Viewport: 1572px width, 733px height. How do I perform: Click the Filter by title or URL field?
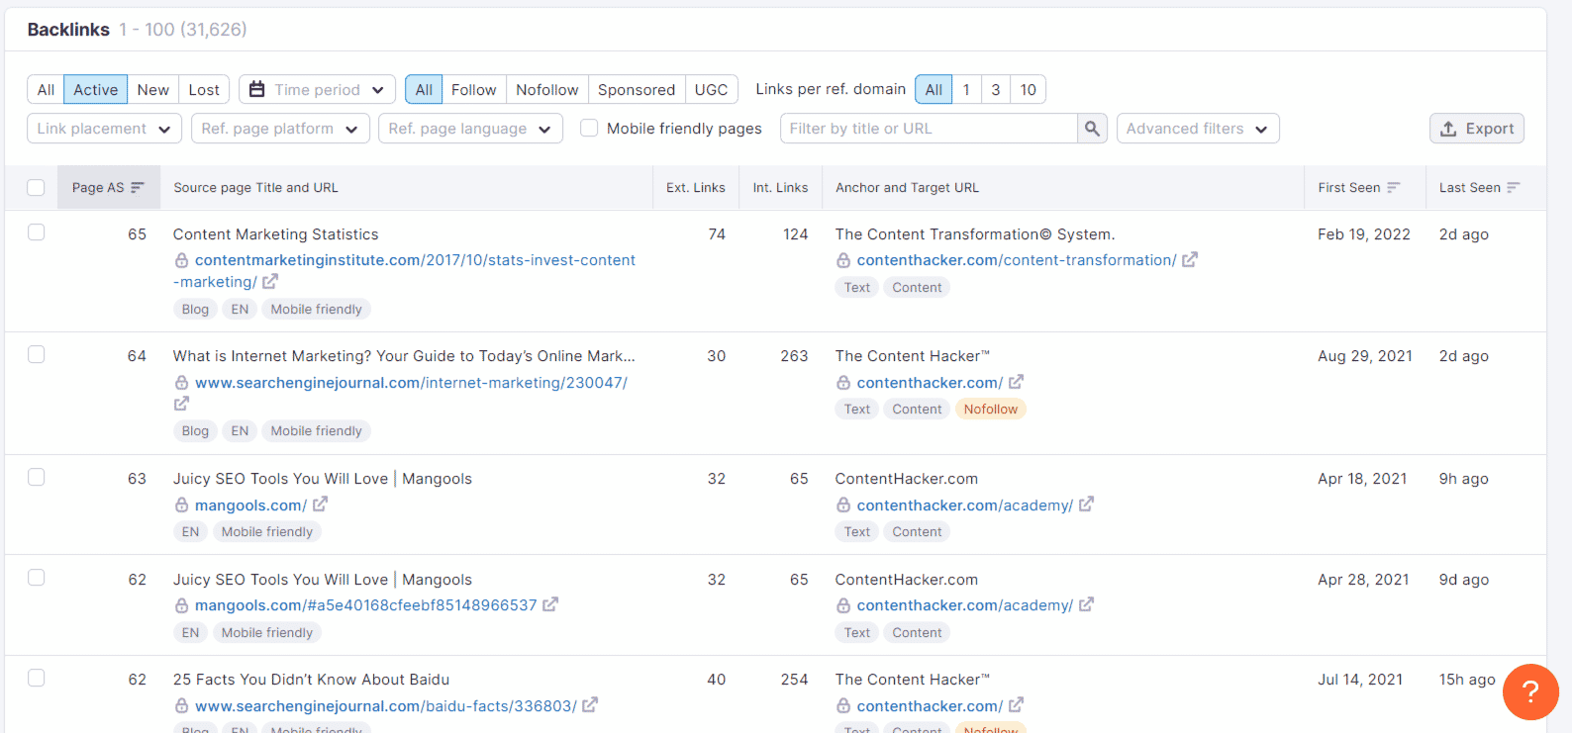click(928, 129)
